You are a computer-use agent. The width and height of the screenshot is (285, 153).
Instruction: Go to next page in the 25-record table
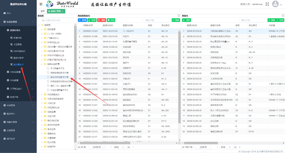[133, 147]
